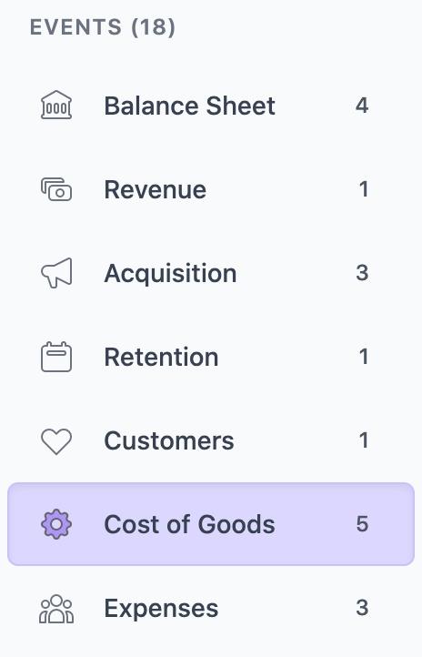Viewport: 422px width, 657px height.
Task: Select the Revenue category
Action: click(211, 189)
